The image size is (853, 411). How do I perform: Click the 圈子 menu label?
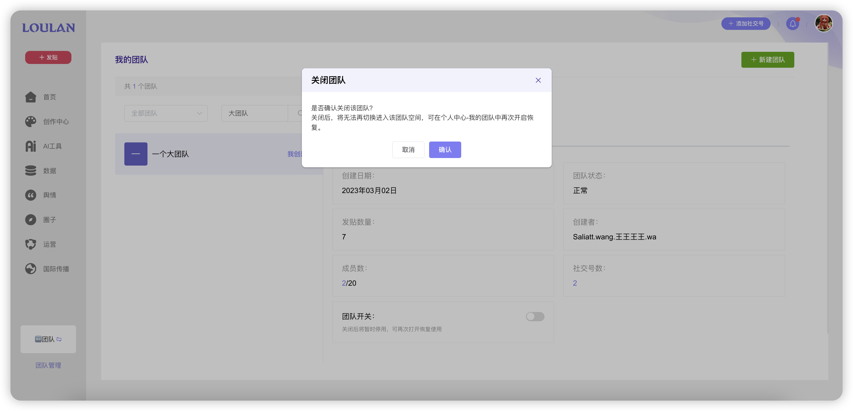pos(50,220)
